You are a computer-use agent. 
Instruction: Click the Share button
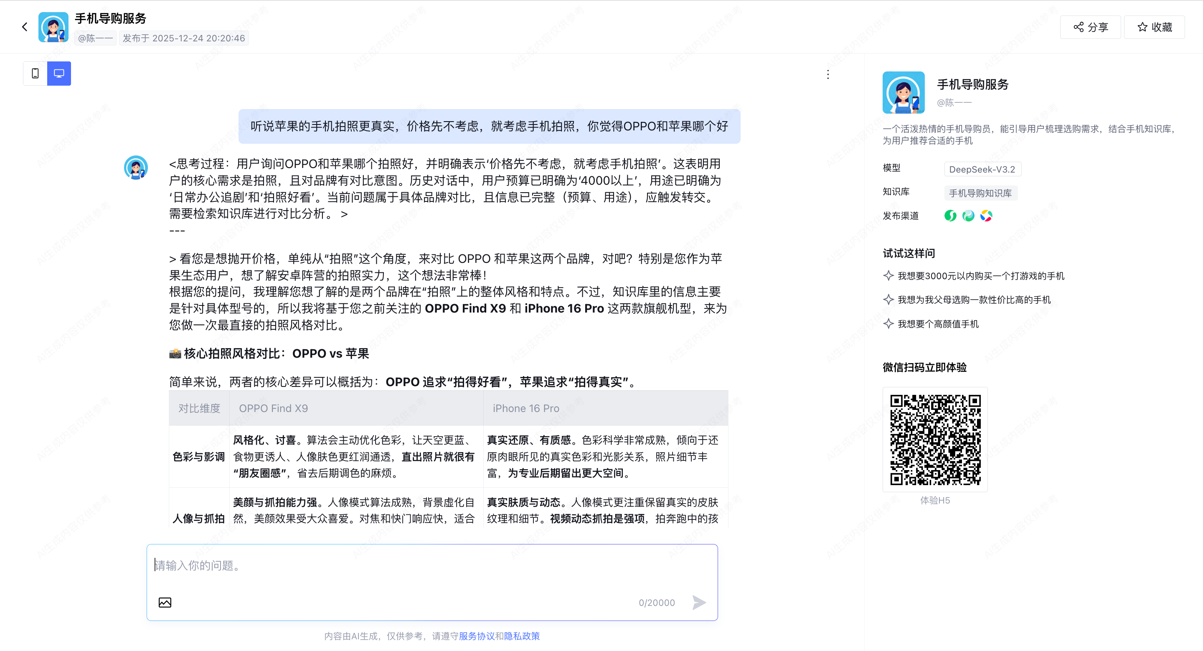(x=1091, y=27)
